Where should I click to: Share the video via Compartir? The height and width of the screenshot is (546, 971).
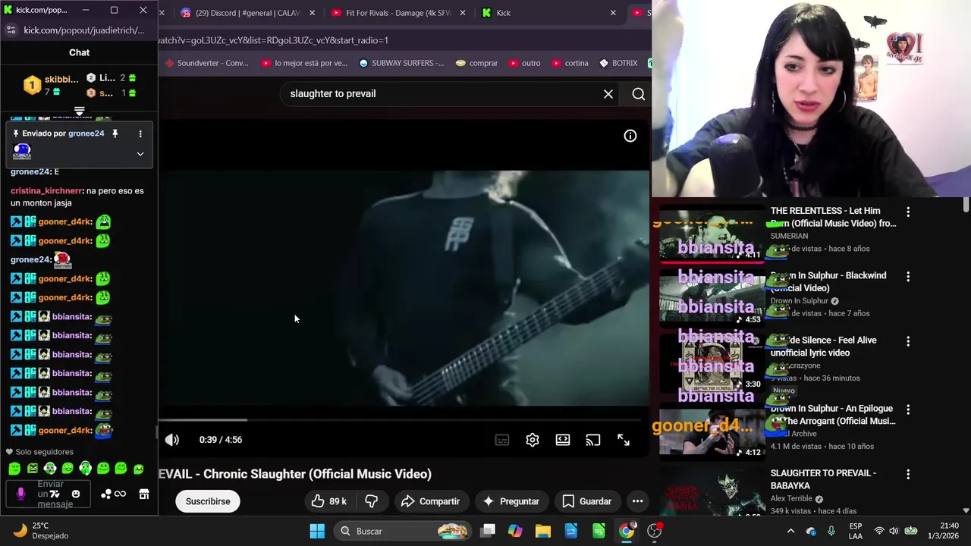click(431, 501)
